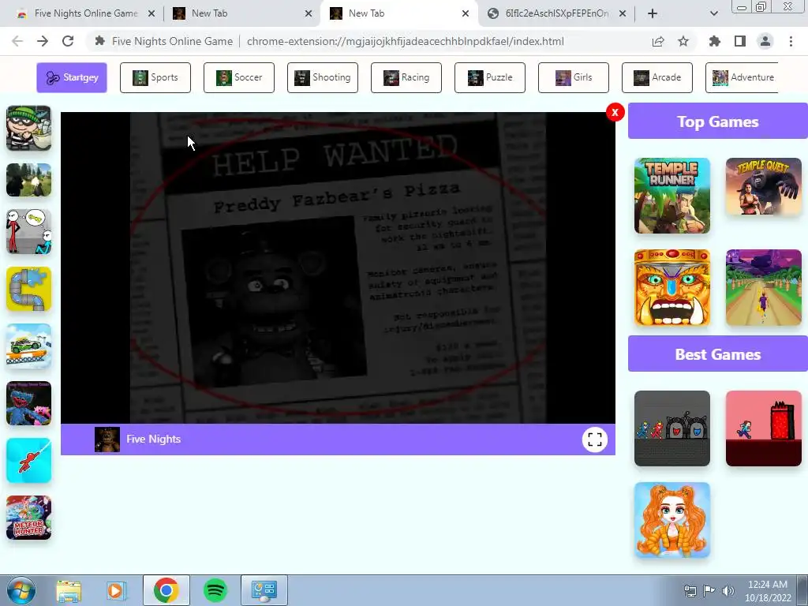Image resolution: width=808 pixels, height=606 pixels.
Task: Open the Chrome three-dot menu
Action: tap(791, 41)
